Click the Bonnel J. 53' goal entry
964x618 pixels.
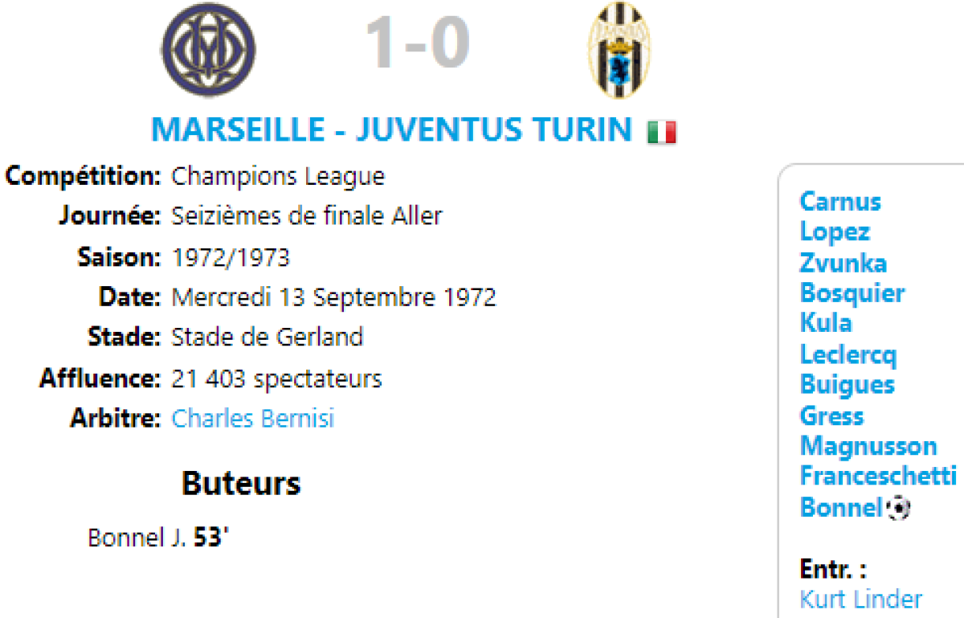pos(158,538)
